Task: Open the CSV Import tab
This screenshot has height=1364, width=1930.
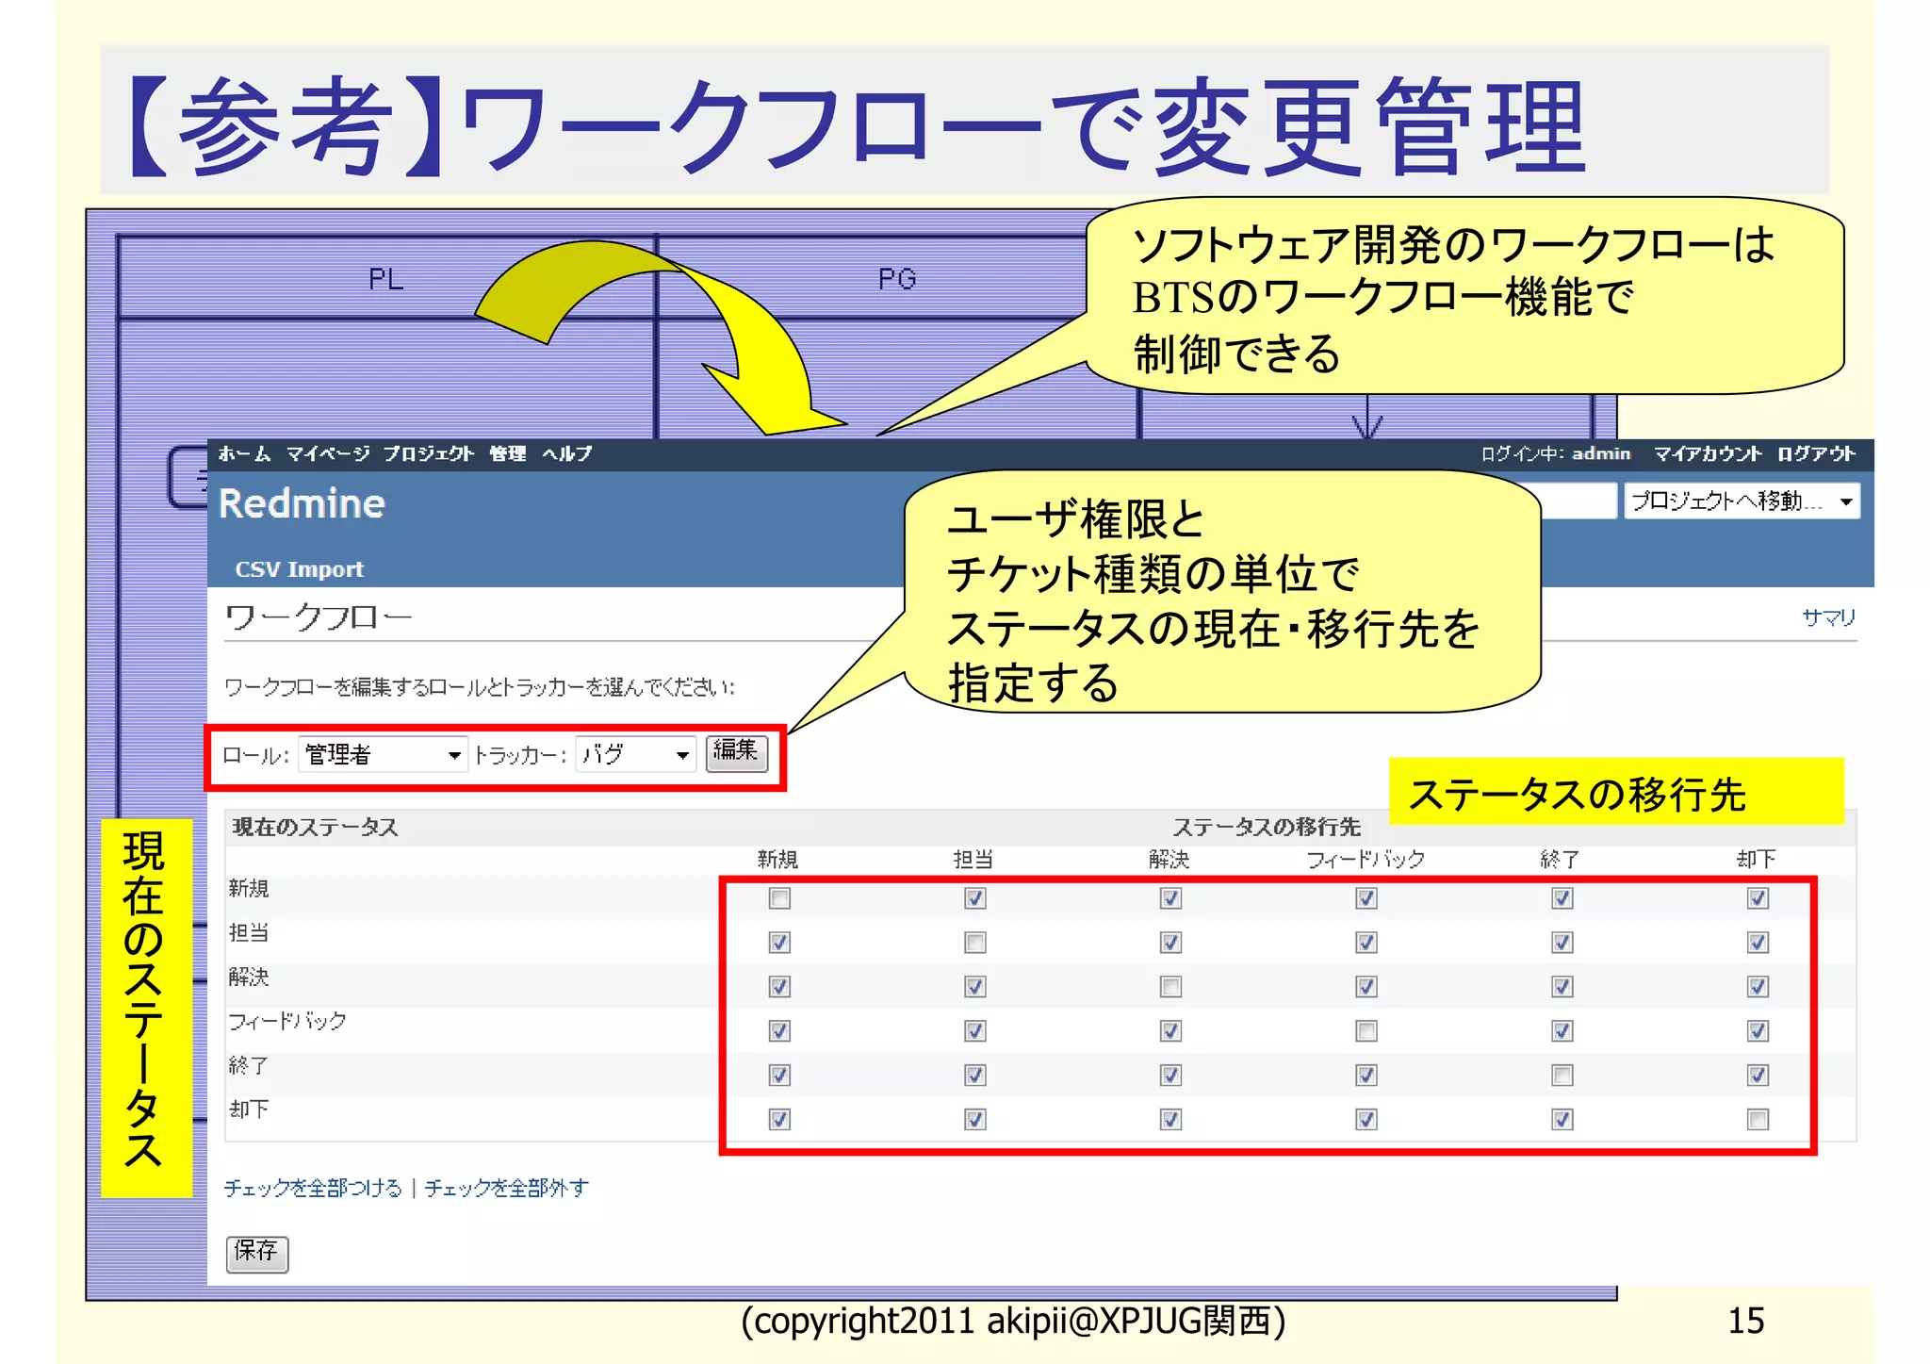Action: 299,569
